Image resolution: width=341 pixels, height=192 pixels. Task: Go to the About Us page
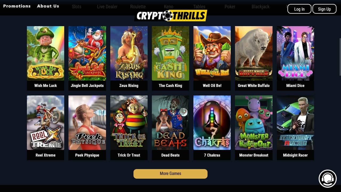click(x=48, y=6)
